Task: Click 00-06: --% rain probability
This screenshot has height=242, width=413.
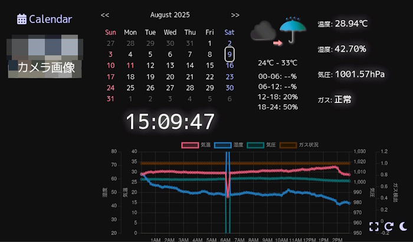Action: [x=278, y=77]
